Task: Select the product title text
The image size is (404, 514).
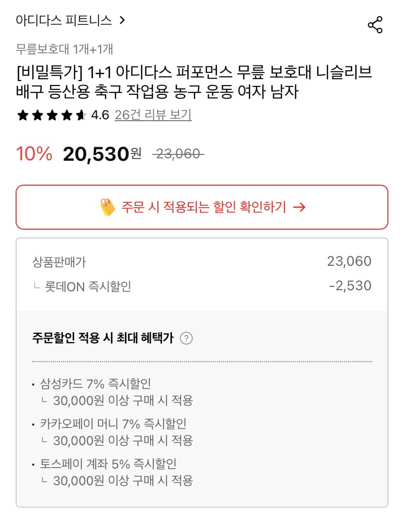Action: (194, 82)
